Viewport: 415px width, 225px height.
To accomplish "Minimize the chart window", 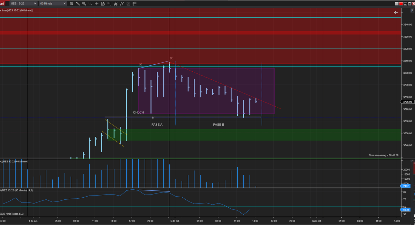I will [x=405, y=3].
